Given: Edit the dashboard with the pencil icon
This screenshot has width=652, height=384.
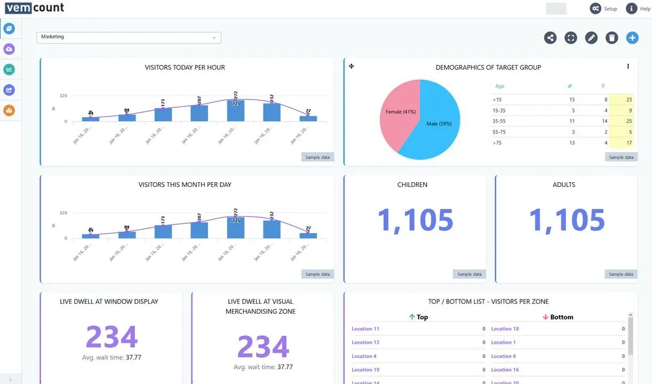Looking at the screenshot, I should click(591, 38).
